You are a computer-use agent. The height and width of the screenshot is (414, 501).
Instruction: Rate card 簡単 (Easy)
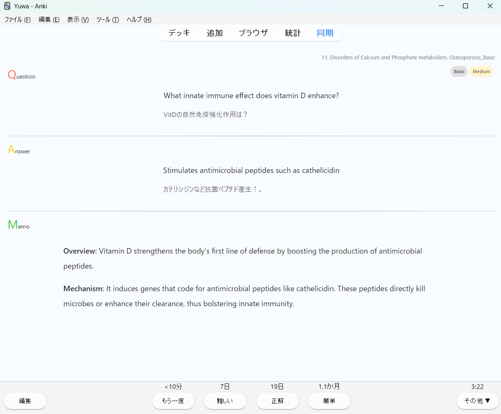[329, 401]
